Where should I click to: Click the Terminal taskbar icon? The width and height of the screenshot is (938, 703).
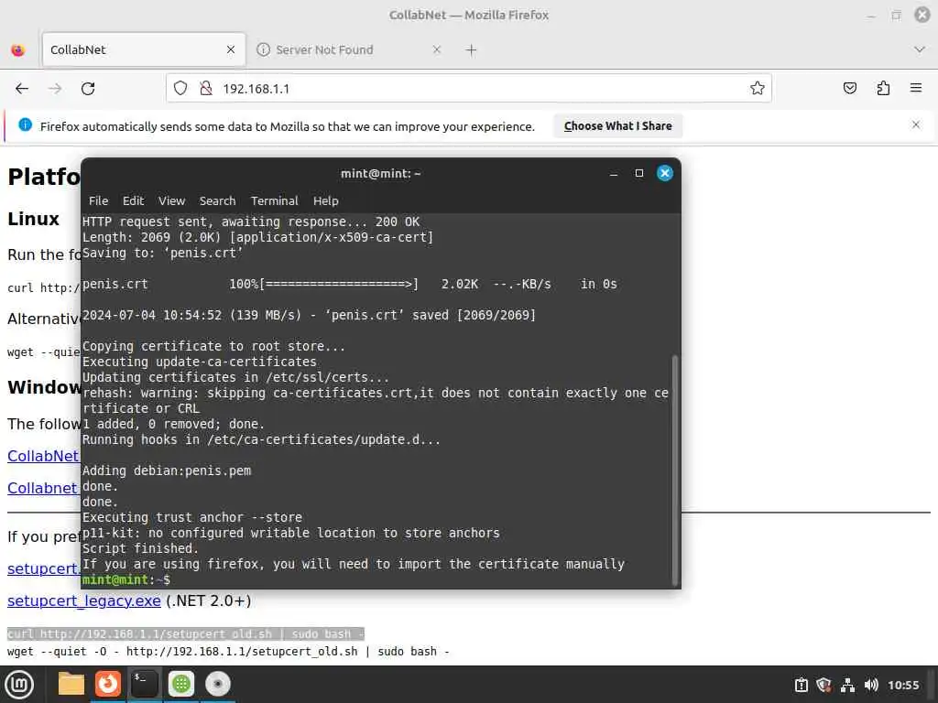point(144,683)
